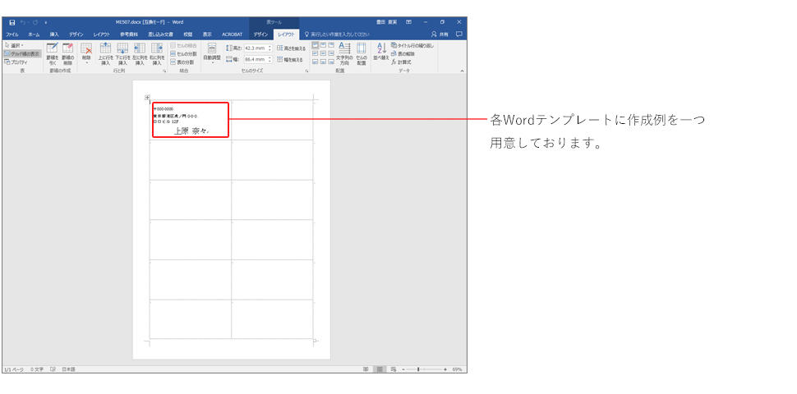Save the document with the floppy disk icon
Screen dimensions: 797x394
pyautogui.click(x=12, y=22)
